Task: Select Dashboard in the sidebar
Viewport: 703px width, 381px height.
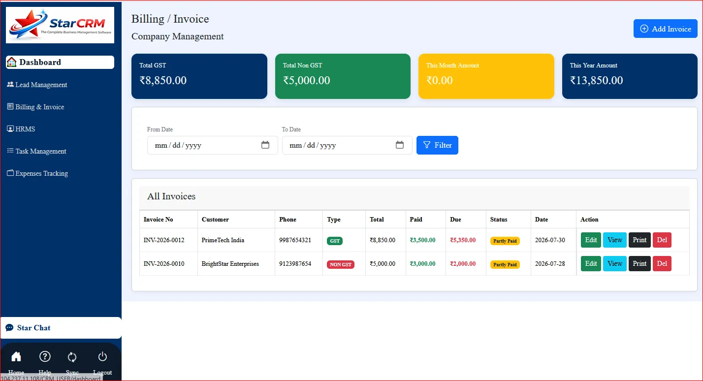Action: click(60, 62)
